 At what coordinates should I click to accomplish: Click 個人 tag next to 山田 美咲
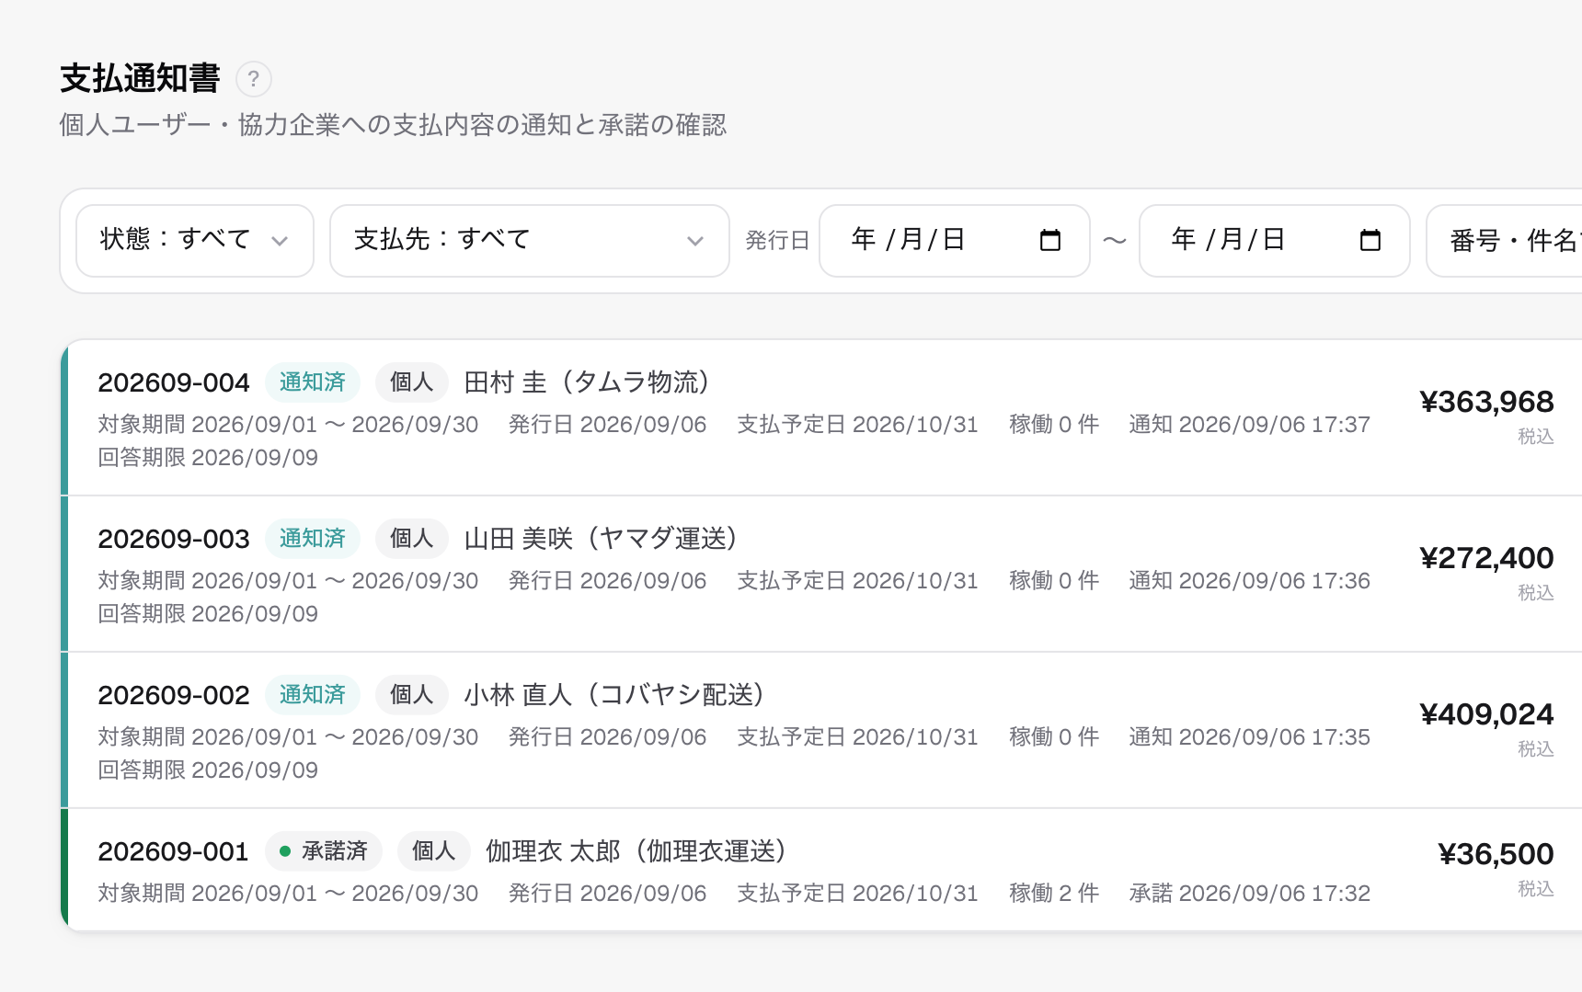pyautogui.click(x=412, y=539)
